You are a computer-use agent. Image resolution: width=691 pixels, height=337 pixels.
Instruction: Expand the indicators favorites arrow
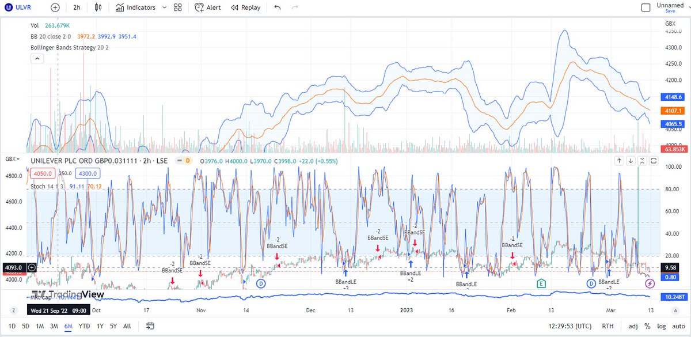(x=165, y=7)
